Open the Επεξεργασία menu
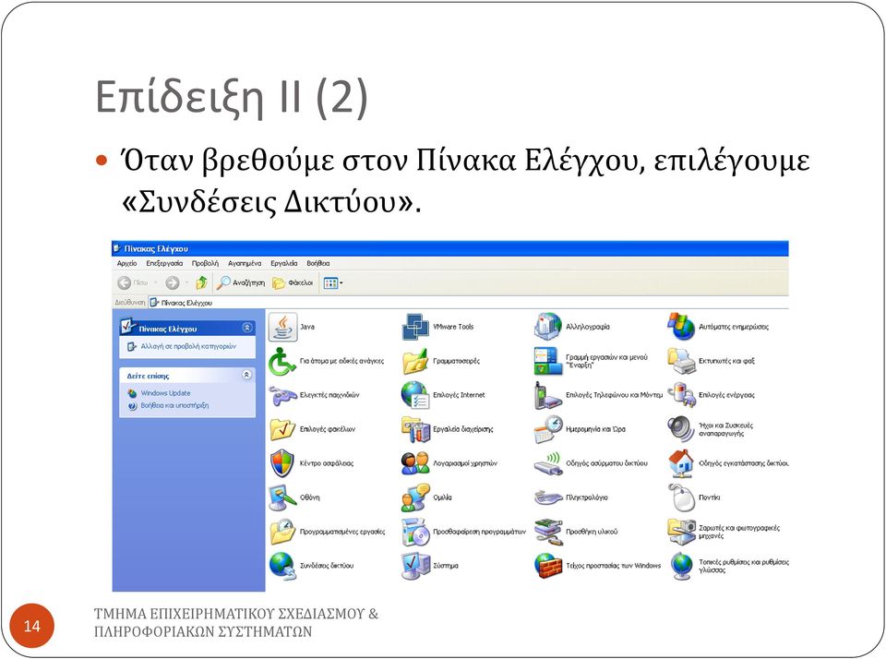Viewport: 886px width, 659px height. point(164,263)
